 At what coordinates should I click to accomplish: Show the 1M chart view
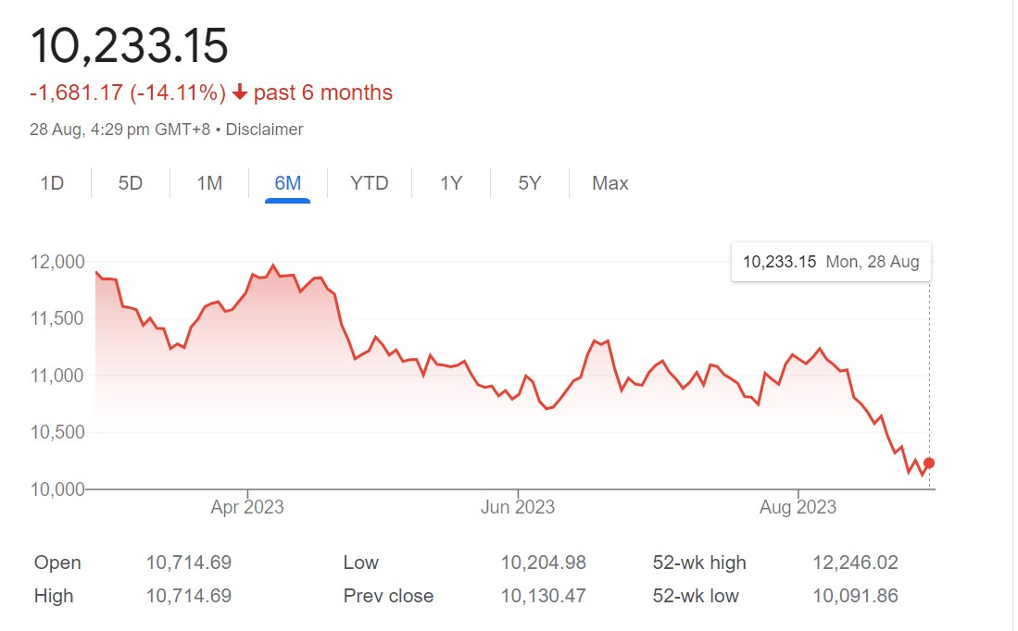tap(209, 183)
